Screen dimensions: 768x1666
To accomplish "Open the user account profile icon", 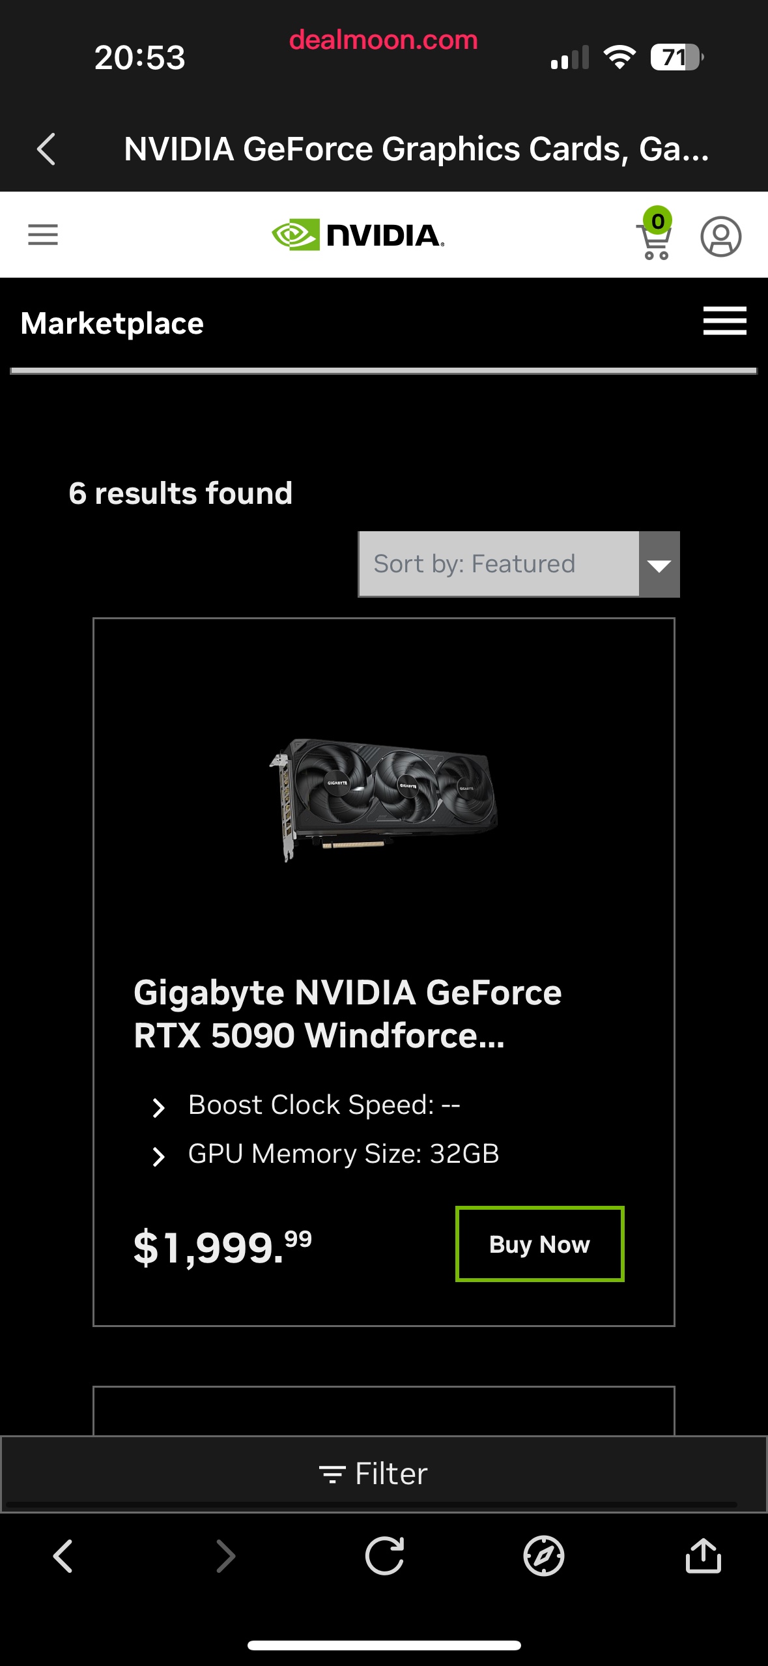I will point(720,236).
